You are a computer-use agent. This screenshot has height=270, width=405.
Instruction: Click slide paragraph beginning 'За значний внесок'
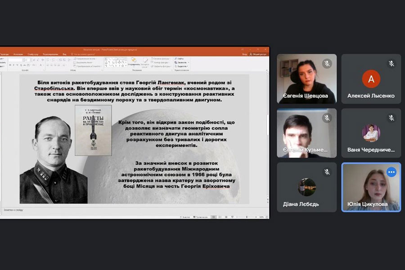point(177,175)
